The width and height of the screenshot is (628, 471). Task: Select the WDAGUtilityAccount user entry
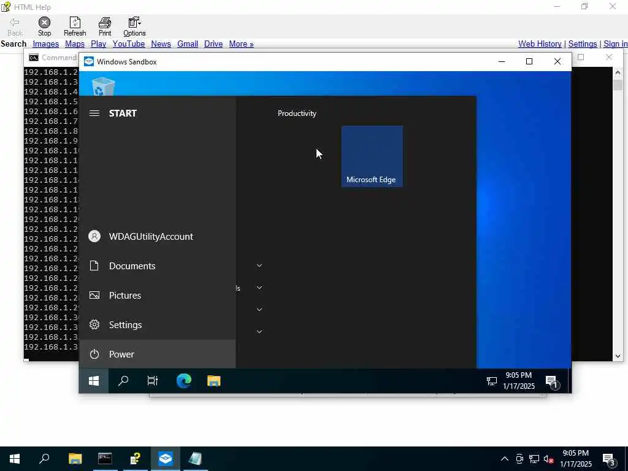(x=158, y=236)
